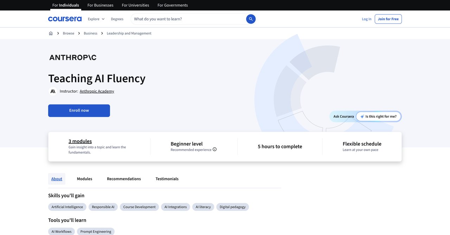Click the Digital pedagogy skill tag
Viewport: 450px width, 235px height.
[232, 207]
